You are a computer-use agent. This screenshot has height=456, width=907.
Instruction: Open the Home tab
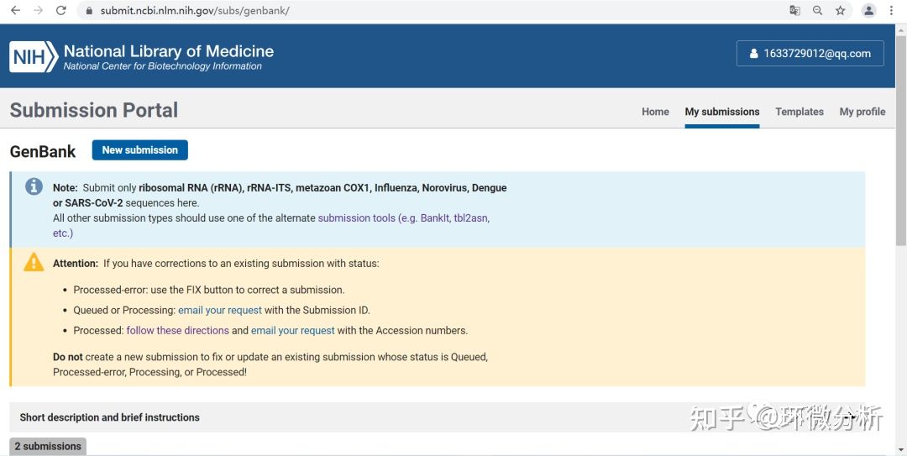point(655,112)
